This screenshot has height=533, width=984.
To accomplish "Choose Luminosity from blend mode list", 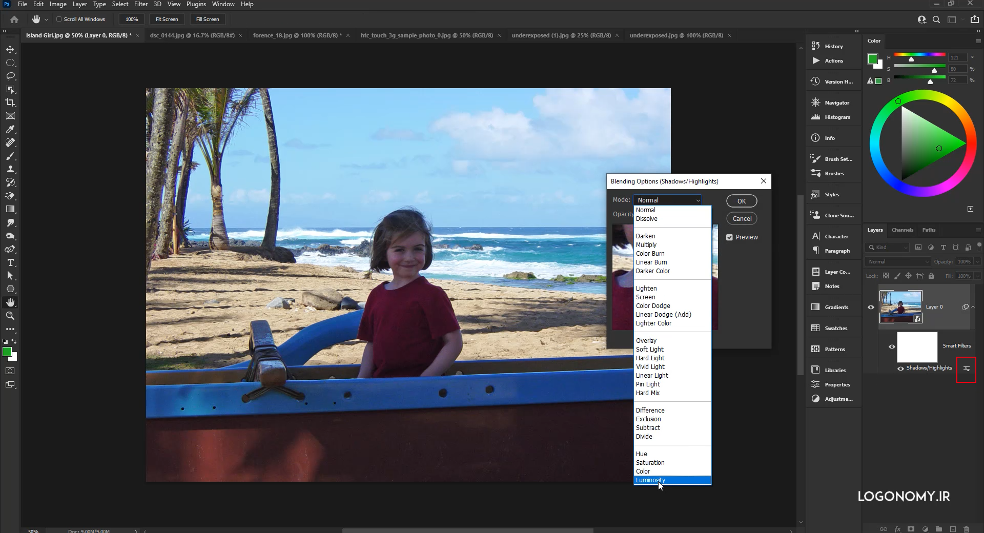I will pyautogui.click(x=672, y=480).
